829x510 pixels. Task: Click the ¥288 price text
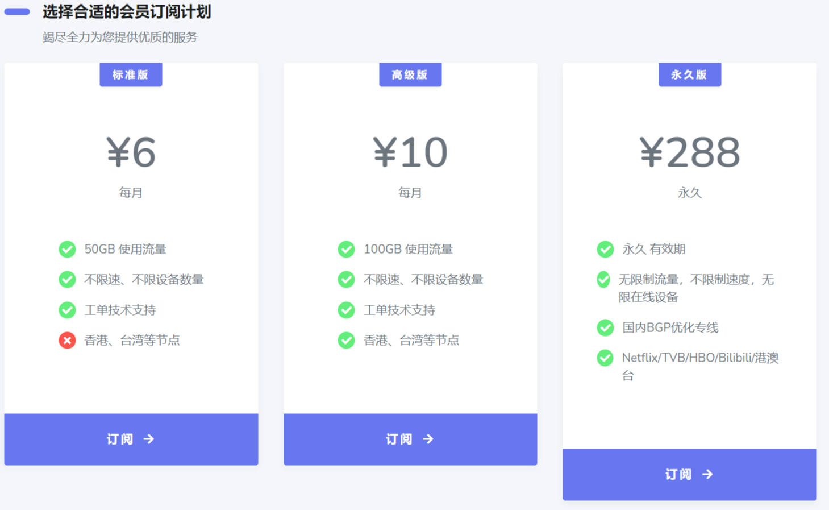tap(689, 152)
